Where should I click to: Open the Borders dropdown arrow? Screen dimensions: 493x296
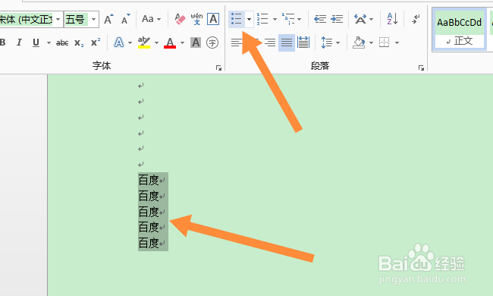397,43
